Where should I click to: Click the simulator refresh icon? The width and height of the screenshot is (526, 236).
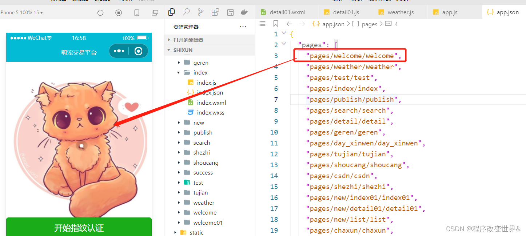[x=101, y=13]
